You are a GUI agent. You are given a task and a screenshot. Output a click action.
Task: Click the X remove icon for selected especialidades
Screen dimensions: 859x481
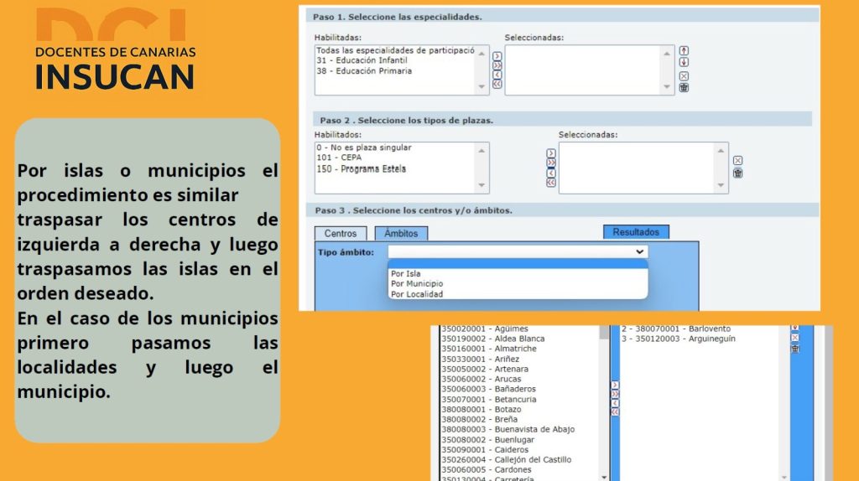684,75
